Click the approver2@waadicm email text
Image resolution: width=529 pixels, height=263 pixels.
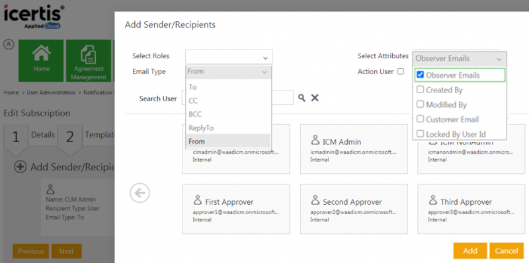click(x=353, y=212)
